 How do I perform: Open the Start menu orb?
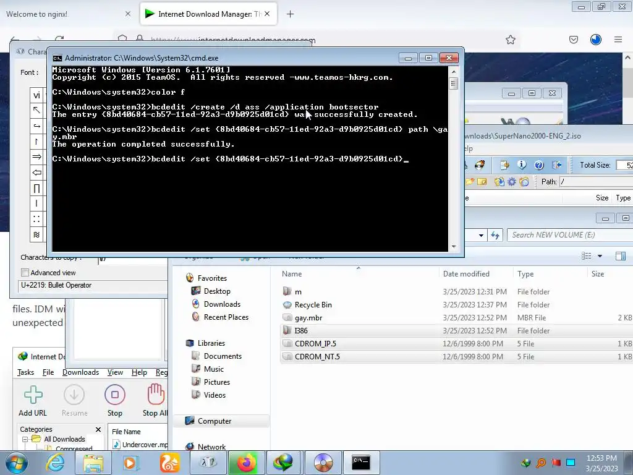(x=16, y=463)
